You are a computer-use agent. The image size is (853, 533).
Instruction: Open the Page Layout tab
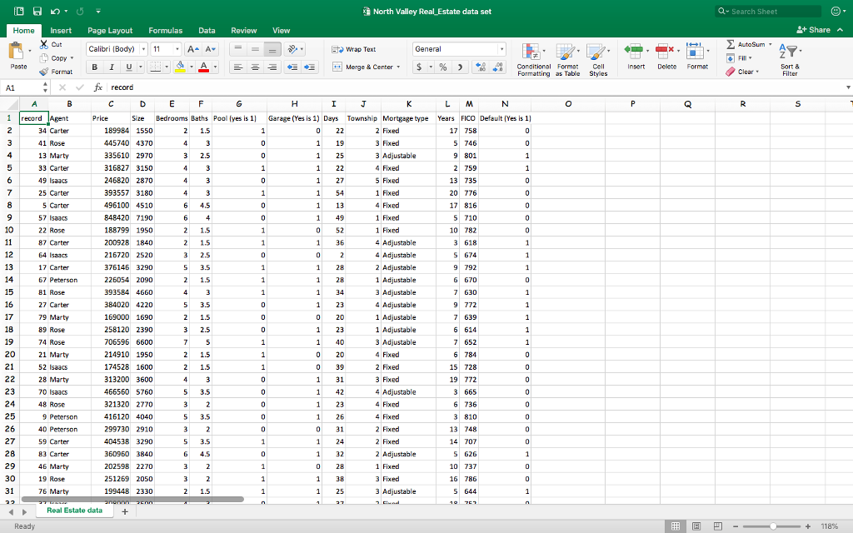pos(110,31)
